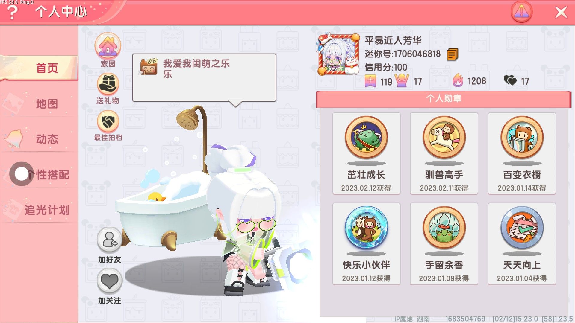Viewport: 575px width, 323px height.
Task: Click the black hearts icon beside 17
Action: (510, 80)
